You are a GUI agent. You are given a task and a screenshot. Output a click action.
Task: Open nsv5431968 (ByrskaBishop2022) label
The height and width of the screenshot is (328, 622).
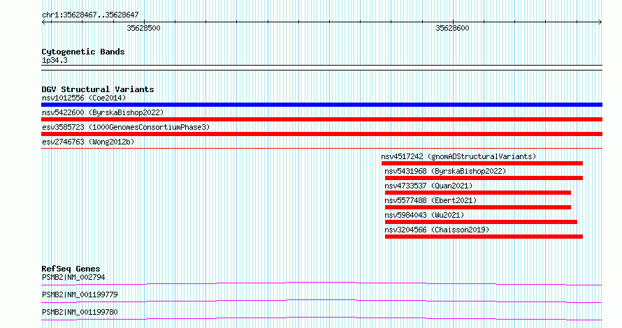pos(445,171)
